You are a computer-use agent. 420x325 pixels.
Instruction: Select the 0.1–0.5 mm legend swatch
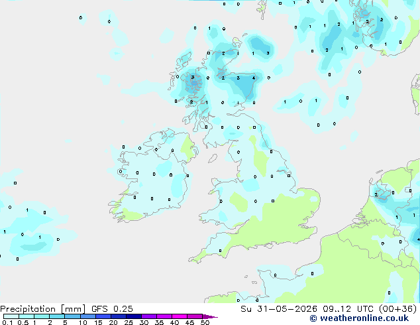coord(11,316)
